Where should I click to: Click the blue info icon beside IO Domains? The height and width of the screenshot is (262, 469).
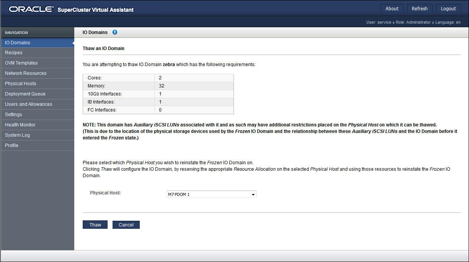pyautogui.click(x=114, y=32)
